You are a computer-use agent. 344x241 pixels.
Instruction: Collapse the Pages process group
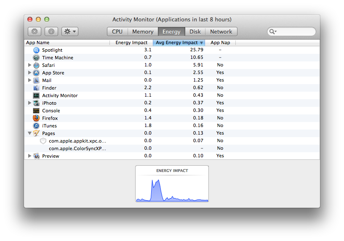[29, 133]
